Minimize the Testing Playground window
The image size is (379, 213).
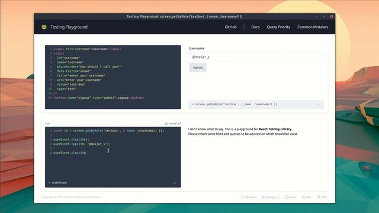coord(317,17)
